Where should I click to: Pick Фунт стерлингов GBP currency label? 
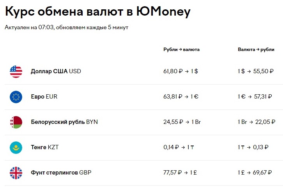coord(61,173)
